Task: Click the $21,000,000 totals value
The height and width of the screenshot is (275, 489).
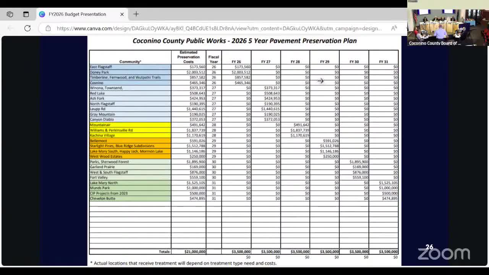Action: (195, 252)
